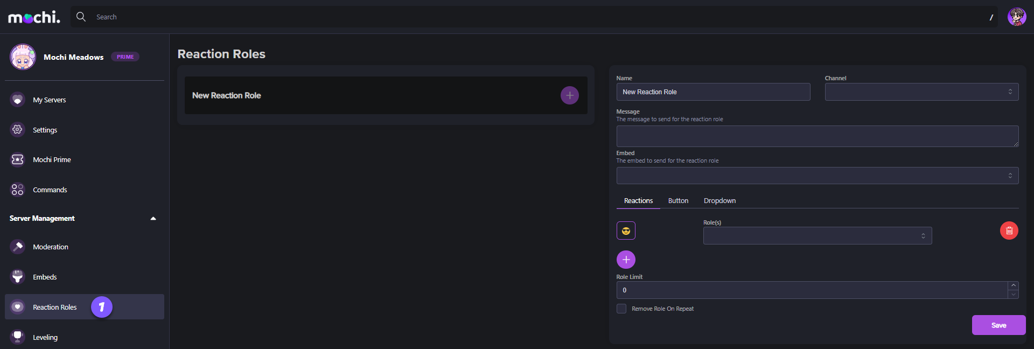Increase the Role Limit value
Screen dimensions: 1034x349
click(1013, 285)
